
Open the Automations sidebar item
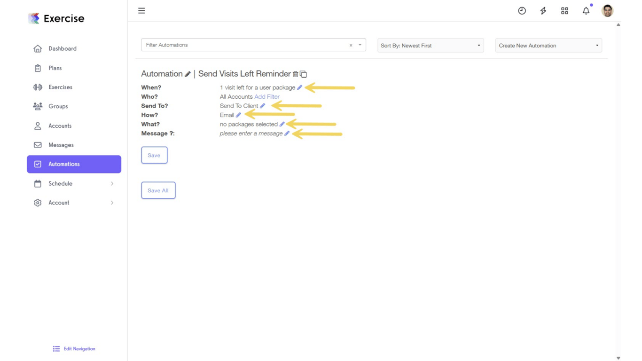pyautogui.click(x=63, y=164)
